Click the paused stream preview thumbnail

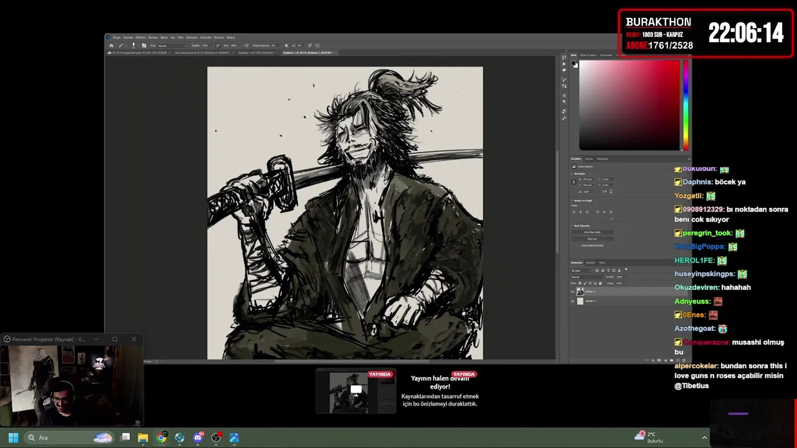[356, 391]
